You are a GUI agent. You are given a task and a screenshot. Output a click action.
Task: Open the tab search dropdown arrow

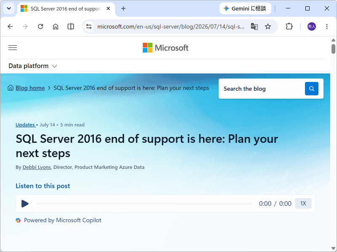click(x=9, y=8)
